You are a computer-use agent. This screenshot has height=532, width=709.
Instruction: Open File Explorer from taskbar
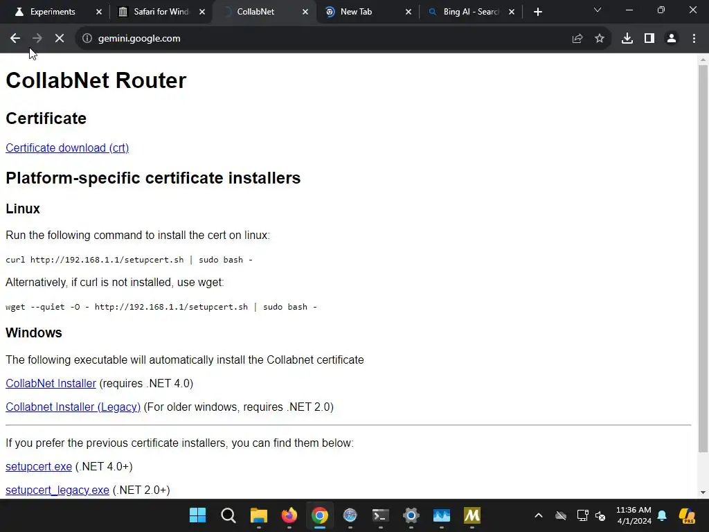(x=259, y=515)
